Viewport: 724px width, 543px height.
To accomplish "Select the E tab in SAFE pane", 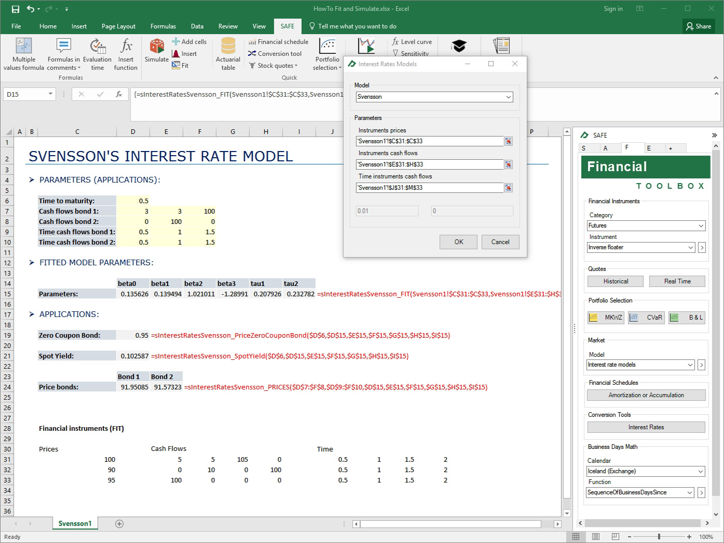I will (649, 148).
